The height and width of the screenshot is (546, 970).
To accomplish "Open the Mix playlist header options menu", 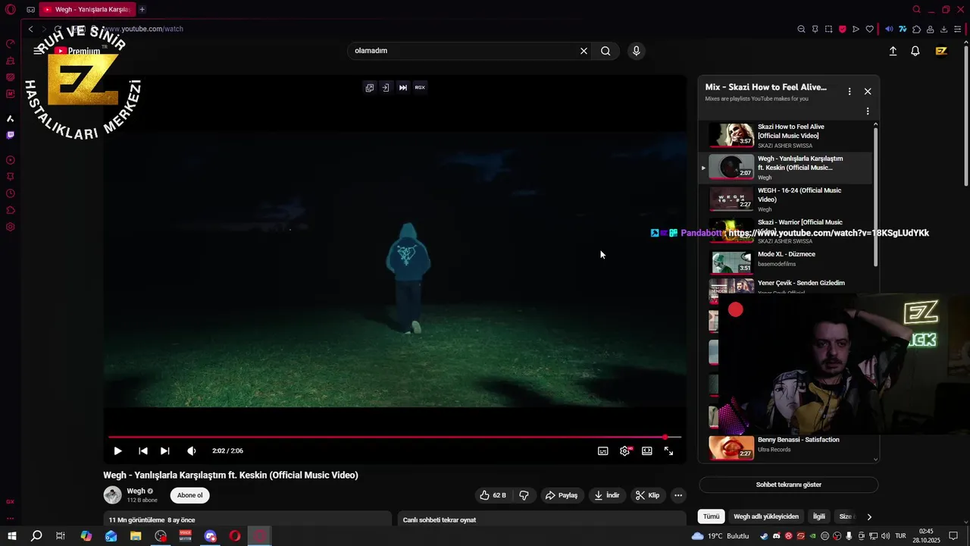I will coord(849,91).
